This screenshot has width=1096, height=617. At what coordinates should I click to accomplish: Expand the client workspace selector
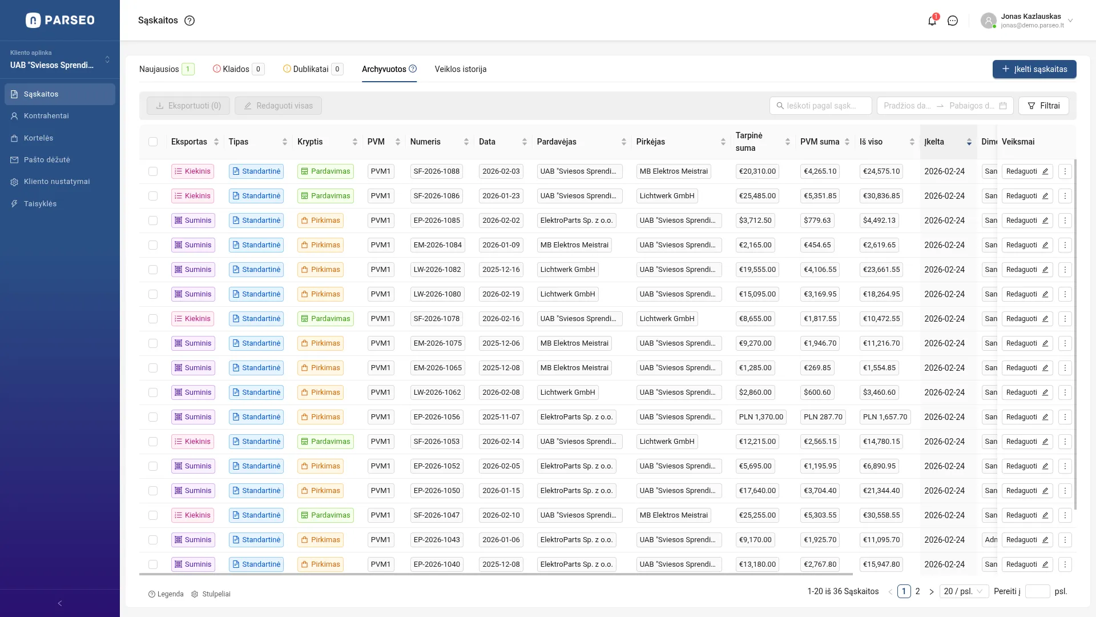[x=107, y=59]
